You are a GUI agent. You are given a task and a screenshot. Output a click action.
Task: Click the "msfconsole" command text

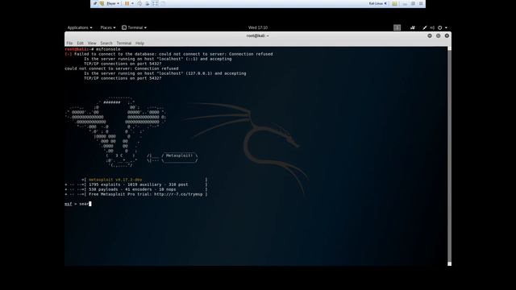pyautogui.click(x=108, y=49)
